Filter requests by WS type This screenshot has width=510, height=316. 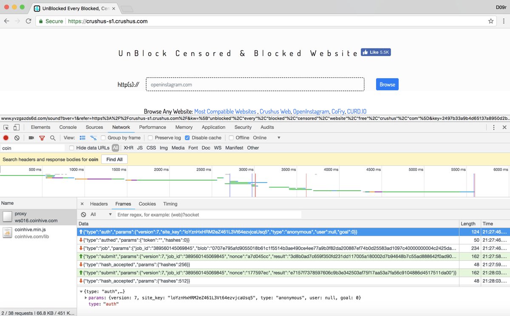pos(218,148)
